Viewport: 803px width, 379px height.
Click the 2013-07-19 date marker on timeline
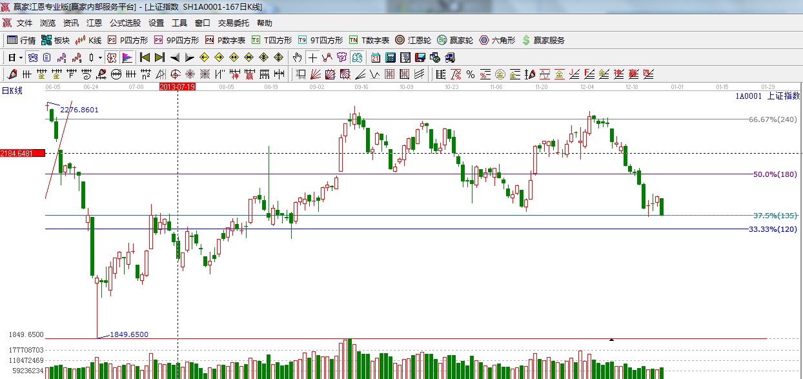point(177,86)
